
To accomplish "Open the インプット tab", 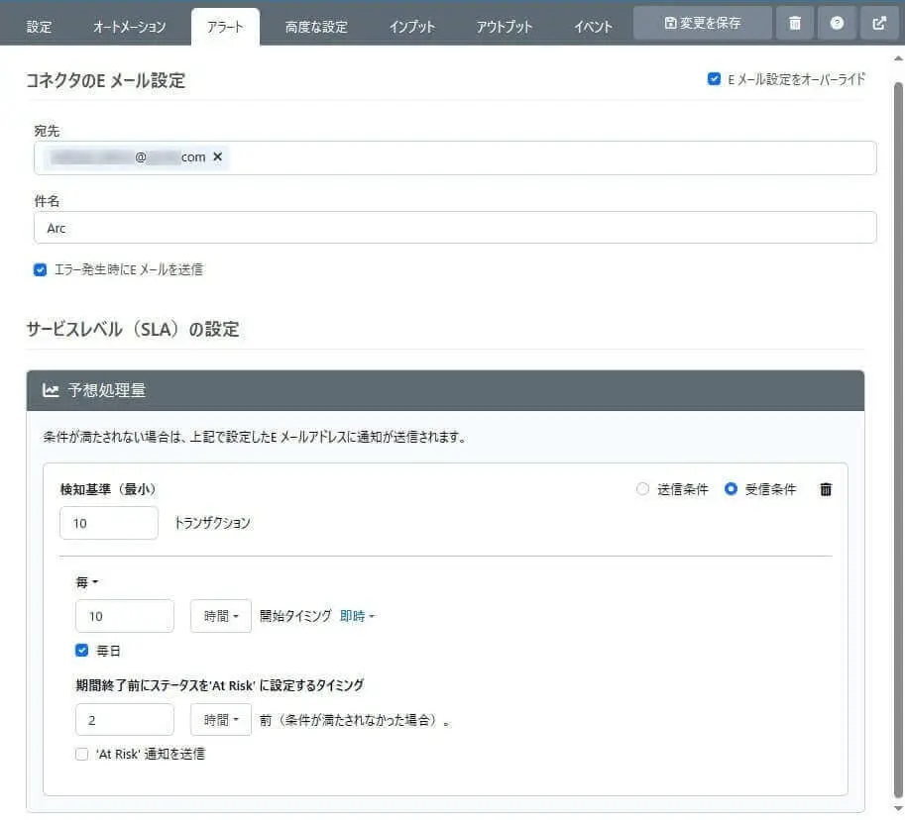I will coord(412,27).
